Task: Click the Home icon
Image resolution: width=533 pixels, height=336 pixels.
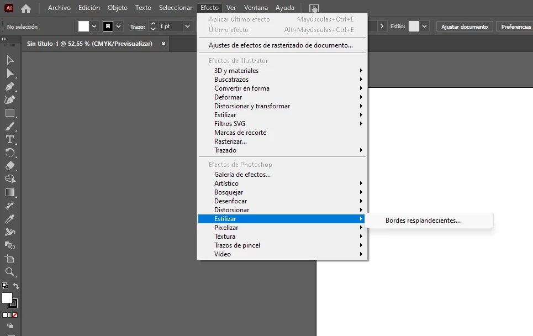Action: tap(26, 8)
